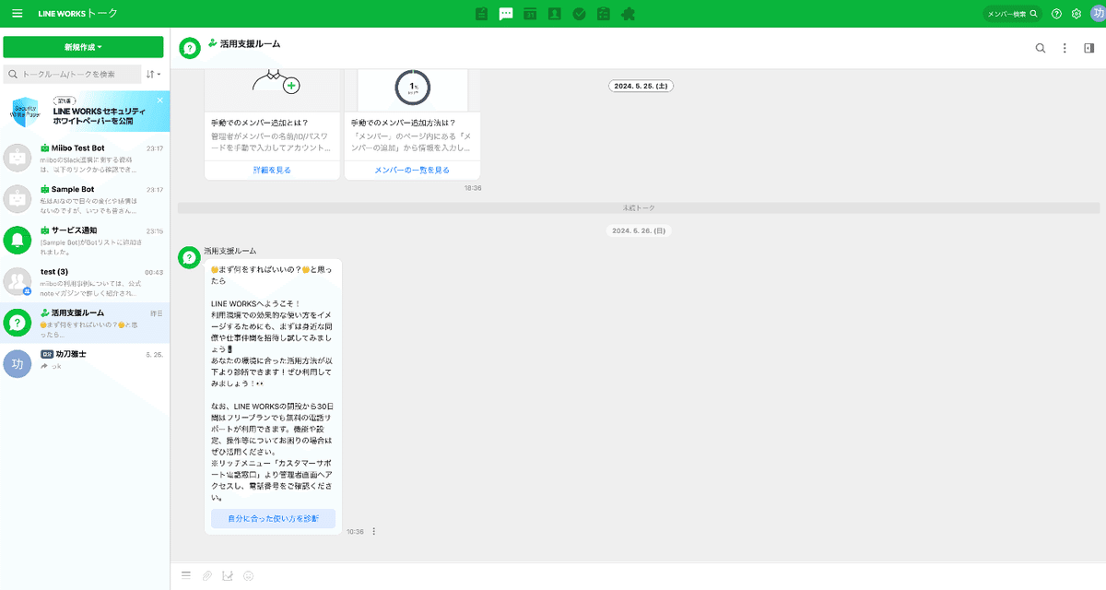
Task: Toggle the right side panel icon
Action: point(1088,48)
